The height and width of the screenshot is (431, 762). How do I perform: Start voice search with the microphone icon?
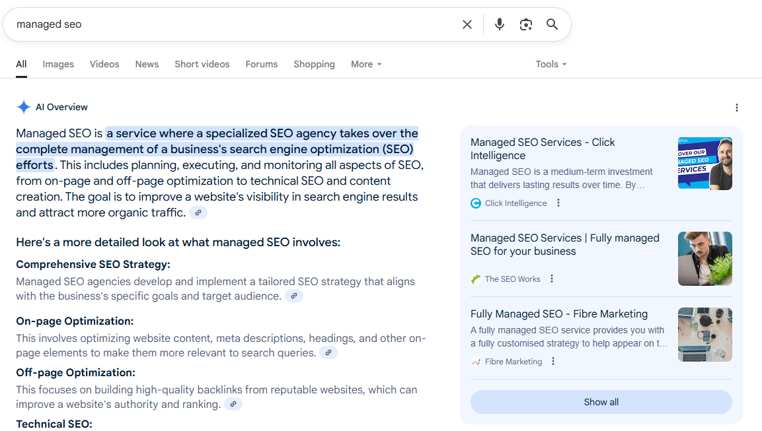499,24
